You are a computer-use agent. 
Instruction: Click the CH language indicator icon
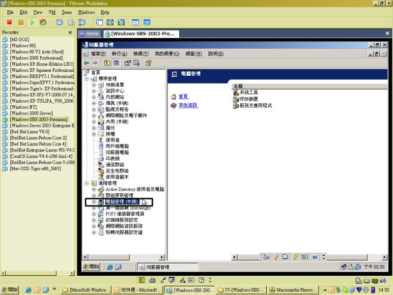[x=141, y=280]
